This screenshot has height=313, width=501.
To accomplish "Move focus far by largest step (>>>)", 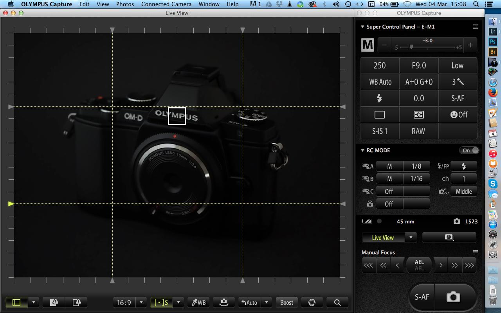I will click(469, 265).
